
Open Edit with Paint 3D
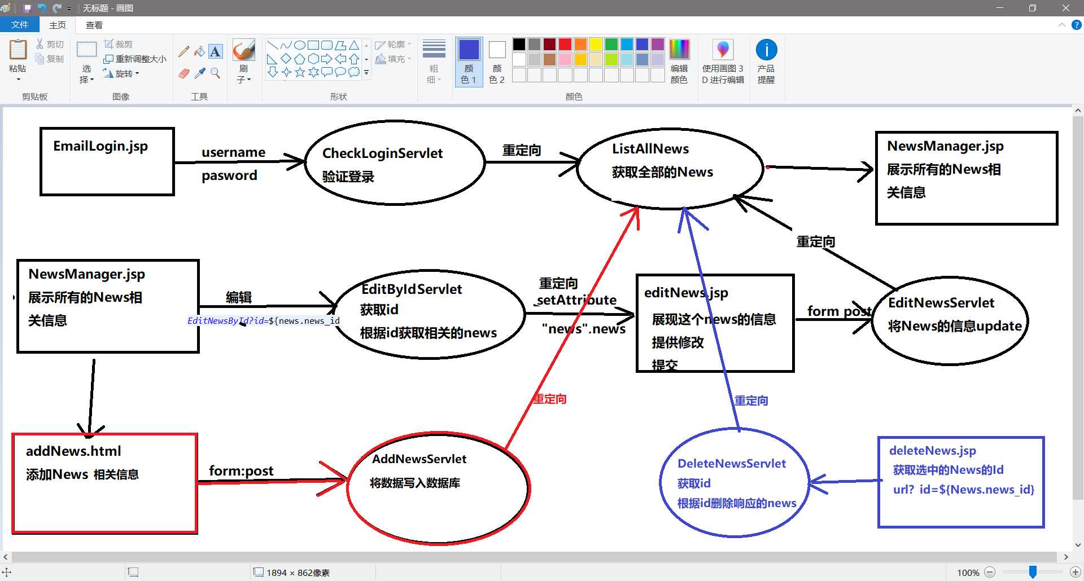click(x=723, y=61)
